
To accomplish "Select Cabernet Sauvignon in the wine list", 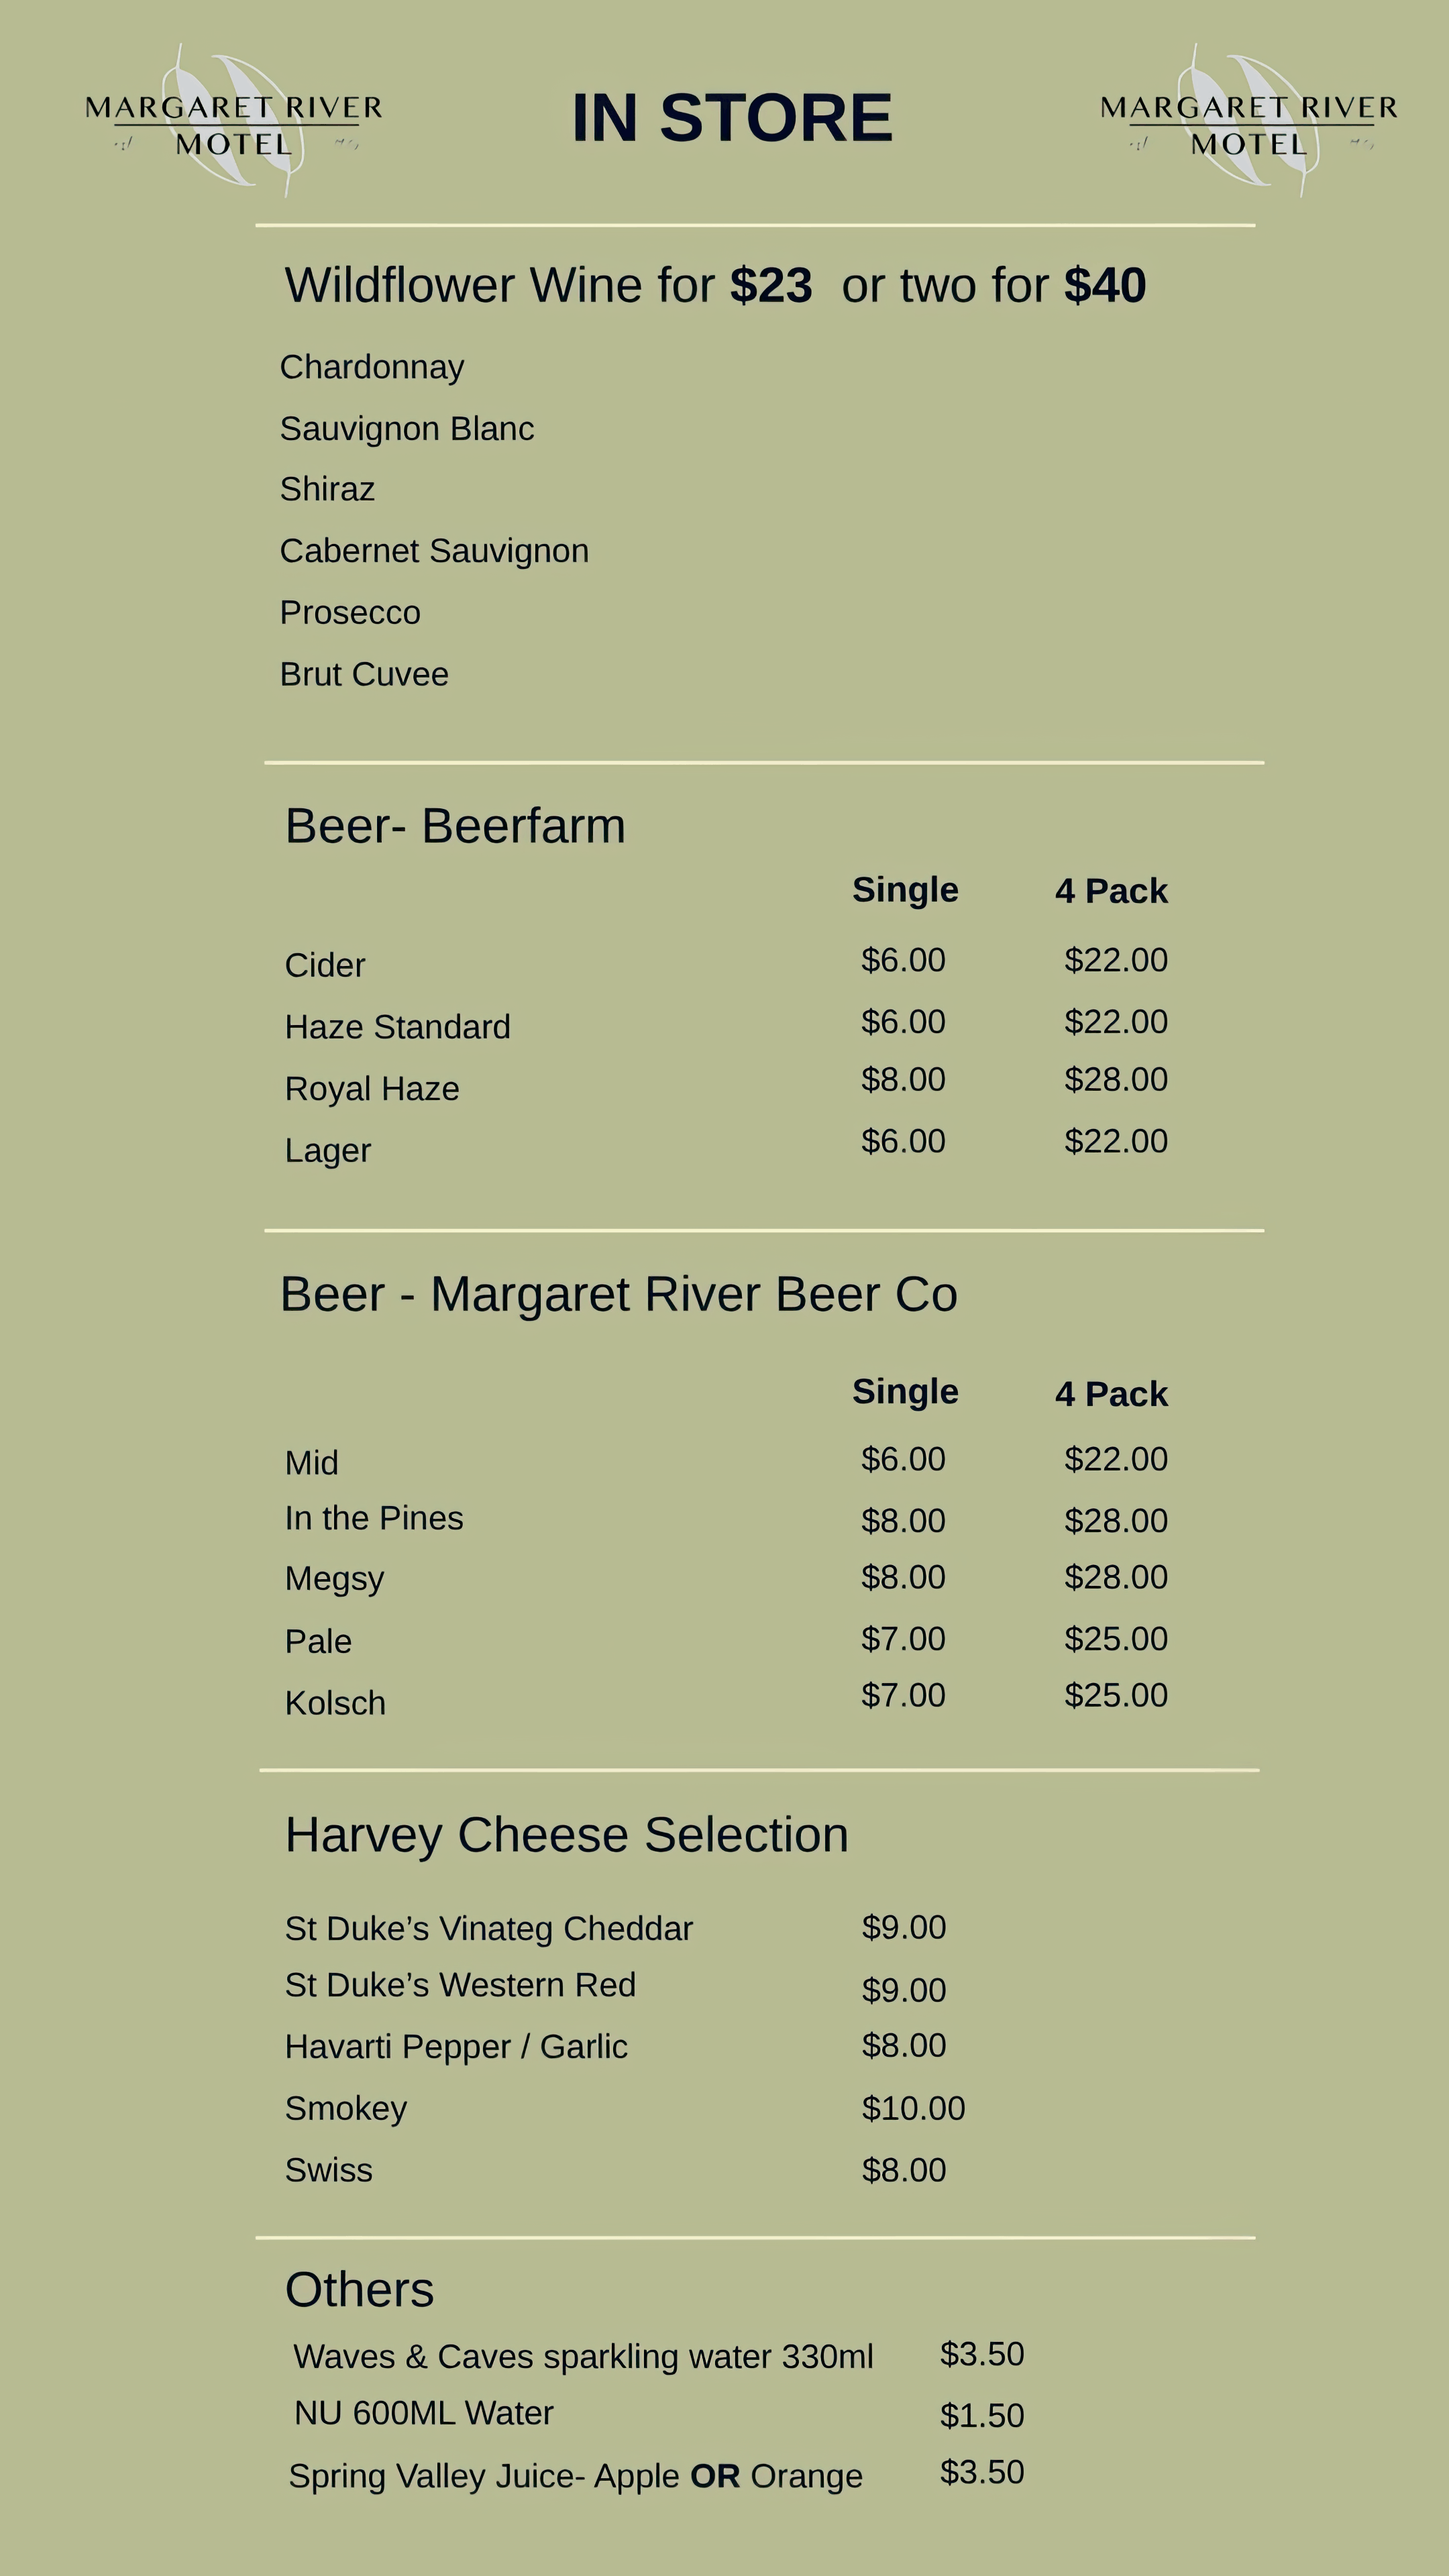I will pyautogui.click(x=434, y=552).
